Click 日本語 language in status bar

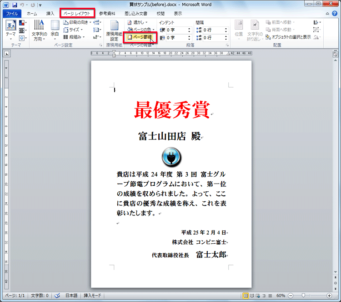click(71, 296)
